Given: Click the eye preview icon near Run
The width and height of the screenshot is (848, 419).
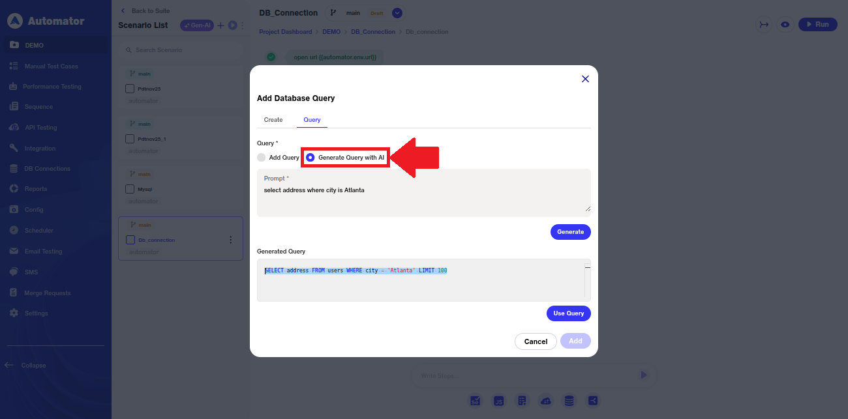Looking at the screenshot, I should click(785, 24).
